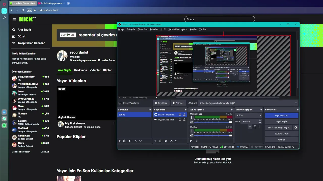
Task: Switch to Klipler tab on Kick
Action: [x=107, y=70]
